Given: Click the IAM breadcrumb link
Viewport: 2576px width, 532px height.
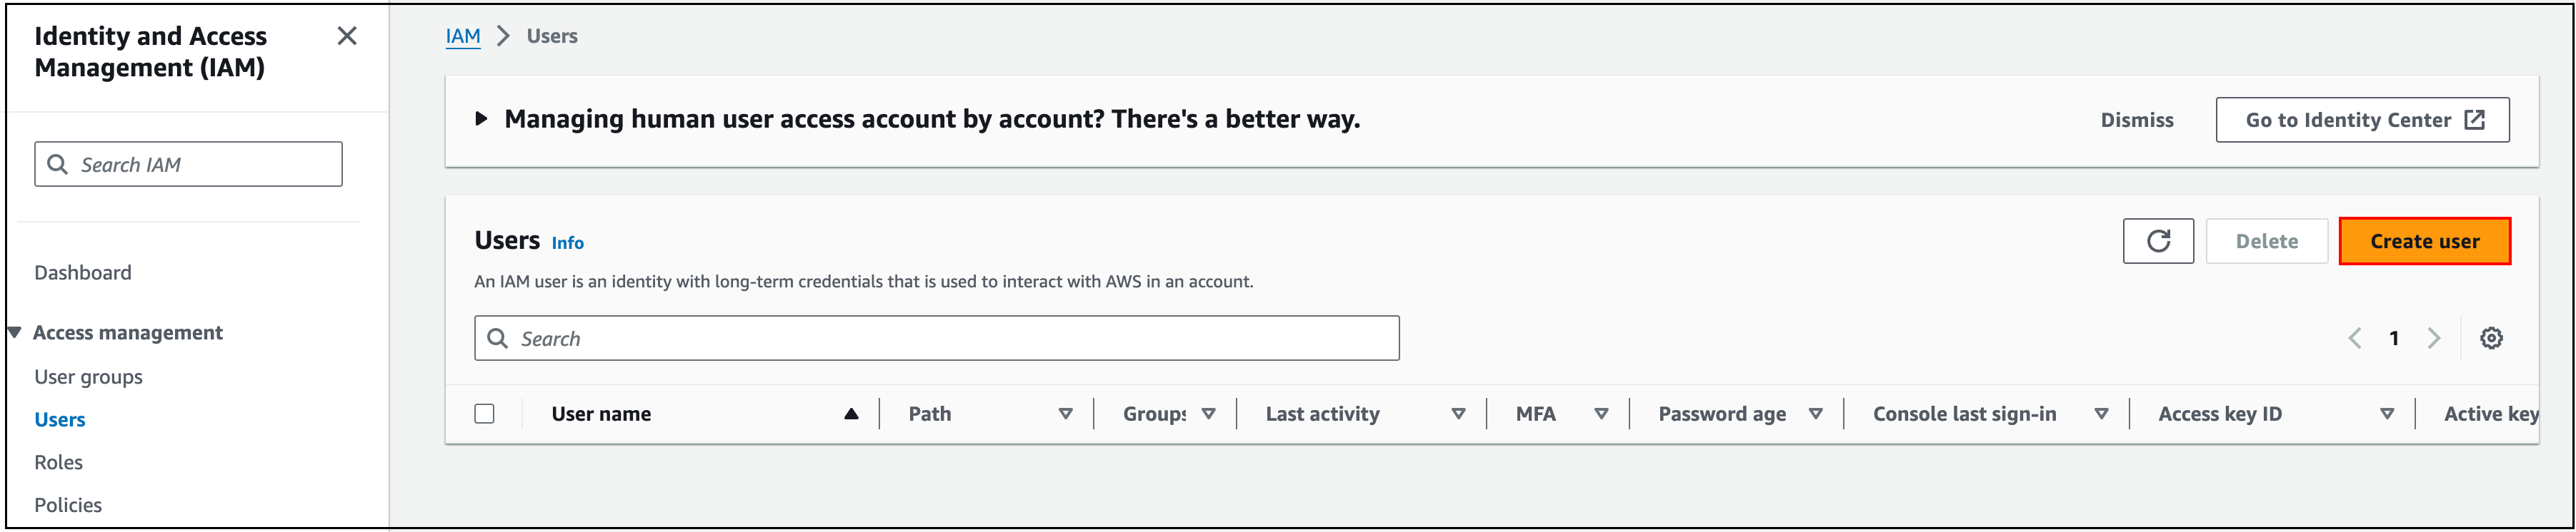Looking at the screenshot, I should point(463,36).
